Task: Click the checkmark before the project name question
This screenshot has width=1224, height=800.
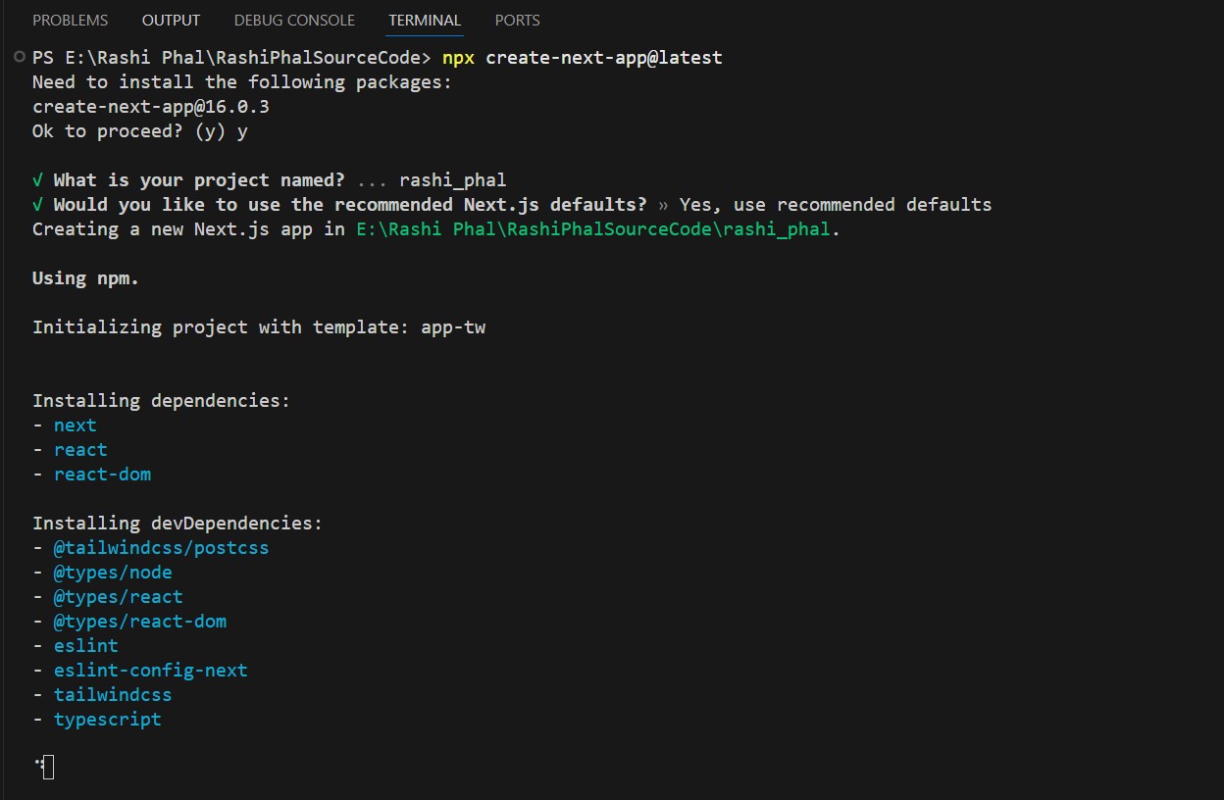Action: (x=37, y=180)
